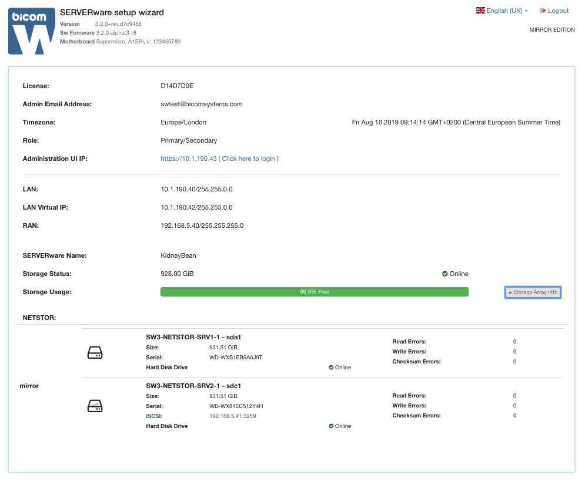The image size is (585, 482).
Task: Click the SRV2-1 disk online status icon
Action: click(x=331, y=426)
